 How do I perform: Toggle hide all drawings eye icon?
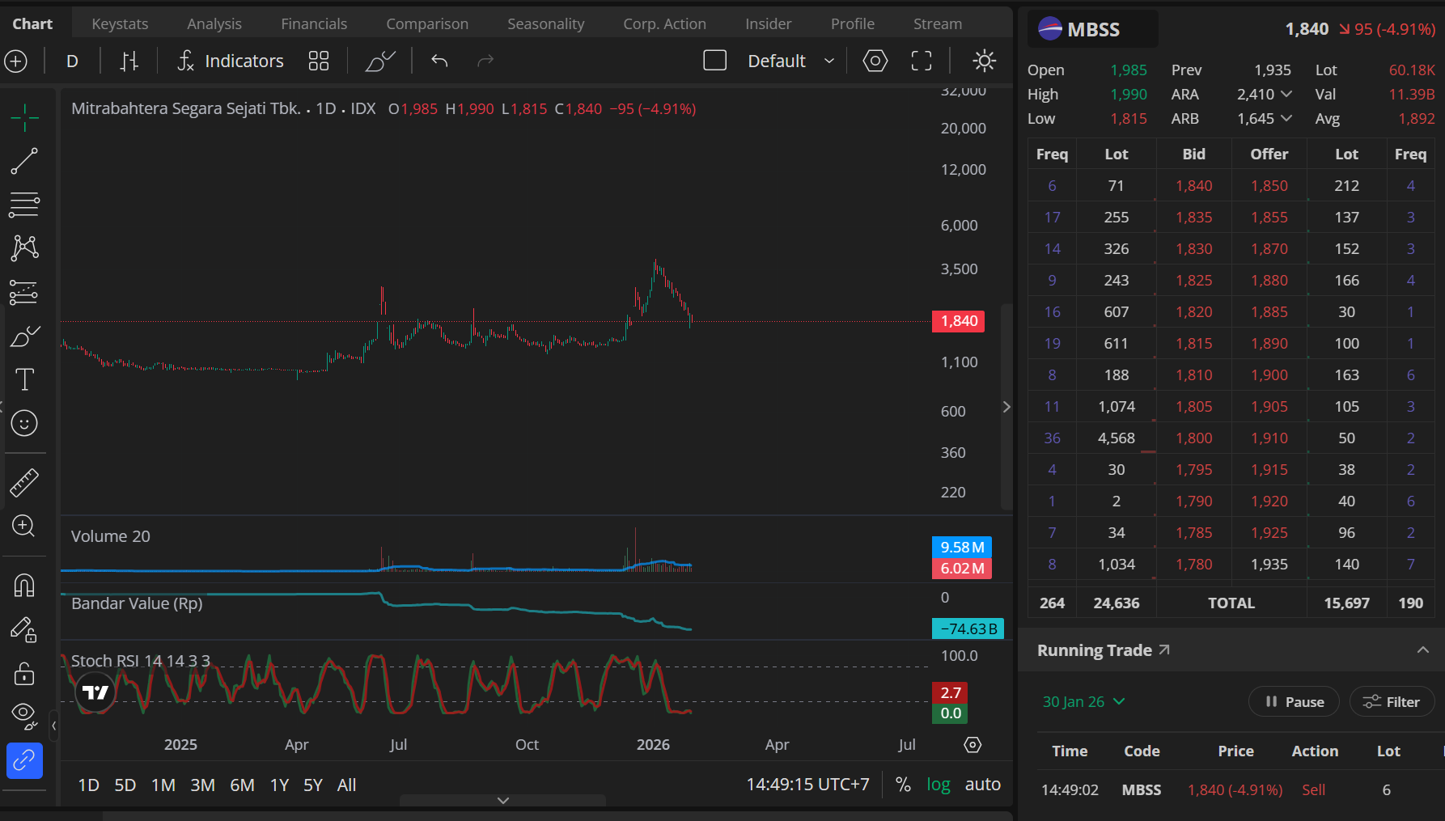[24, 713]
